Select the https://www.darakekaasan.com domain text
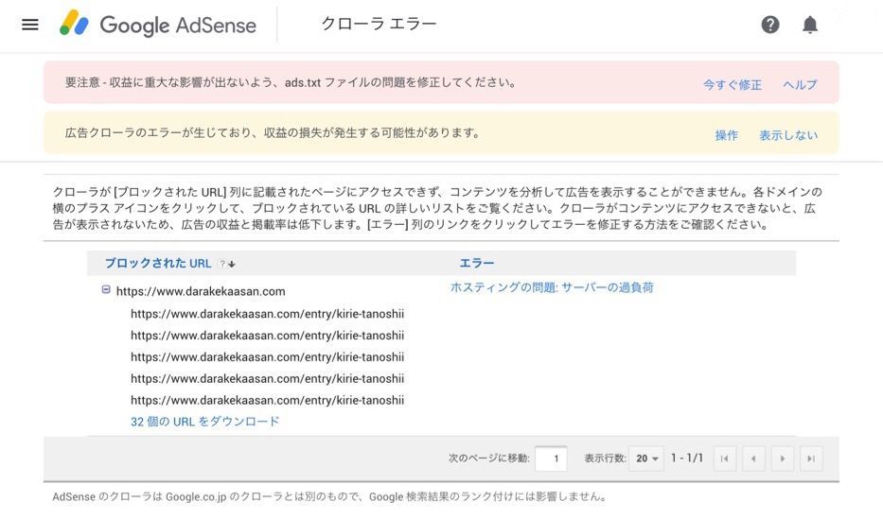 [201, 291]
